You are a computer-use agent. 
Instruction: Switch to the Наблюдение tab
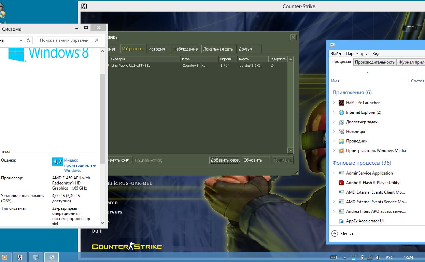point(186,49)
